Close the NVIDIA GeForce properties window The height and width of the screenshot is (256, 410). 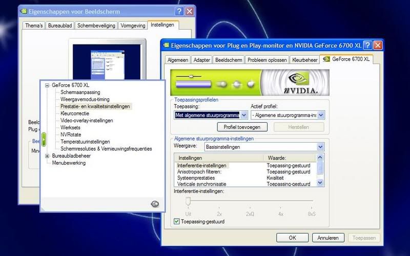(378, 45)
